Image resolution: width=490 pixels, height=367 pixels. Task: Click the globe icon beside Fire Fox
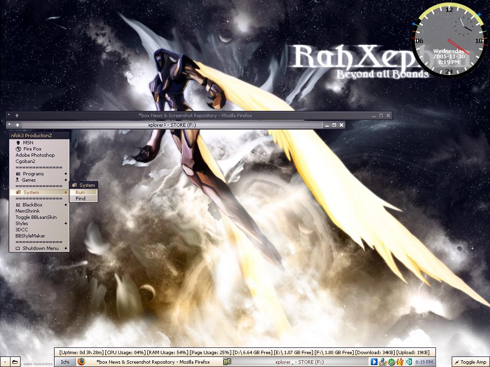click(x=19, y=149)
